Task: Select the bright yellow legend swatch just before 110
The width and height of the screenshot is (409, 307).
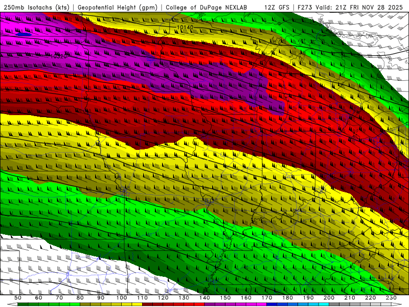Action: pyautogui.click(x=137, y=304)
